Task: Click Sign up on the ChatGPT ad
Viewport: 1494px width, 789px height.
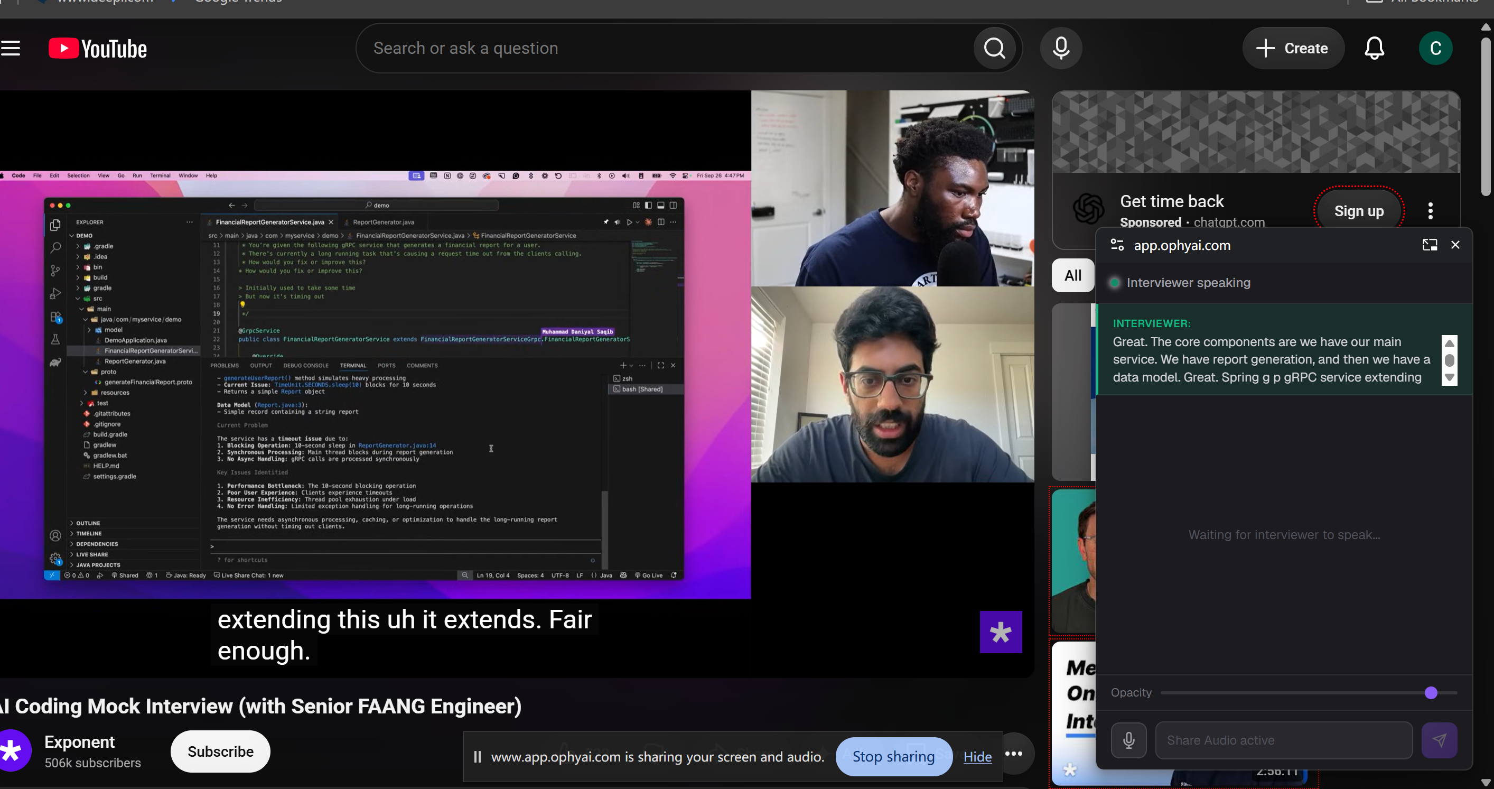Action: (x=1358, y=210)
